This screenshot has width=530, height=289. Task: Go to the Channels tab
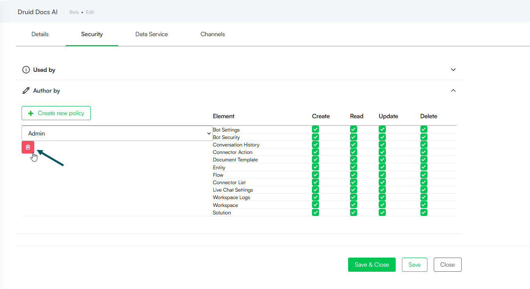click(213, 34)
